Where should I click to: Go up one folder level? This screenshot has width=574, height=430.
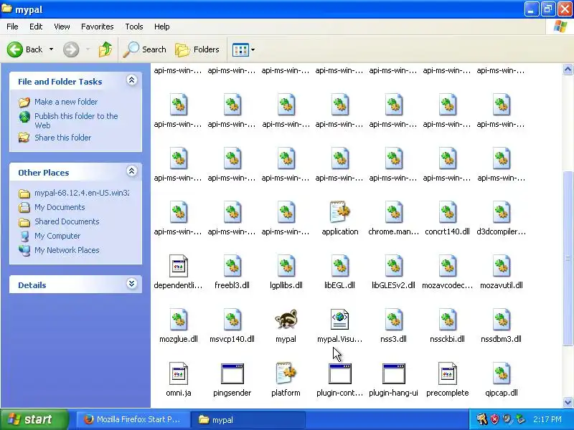(x=105, y=49)
